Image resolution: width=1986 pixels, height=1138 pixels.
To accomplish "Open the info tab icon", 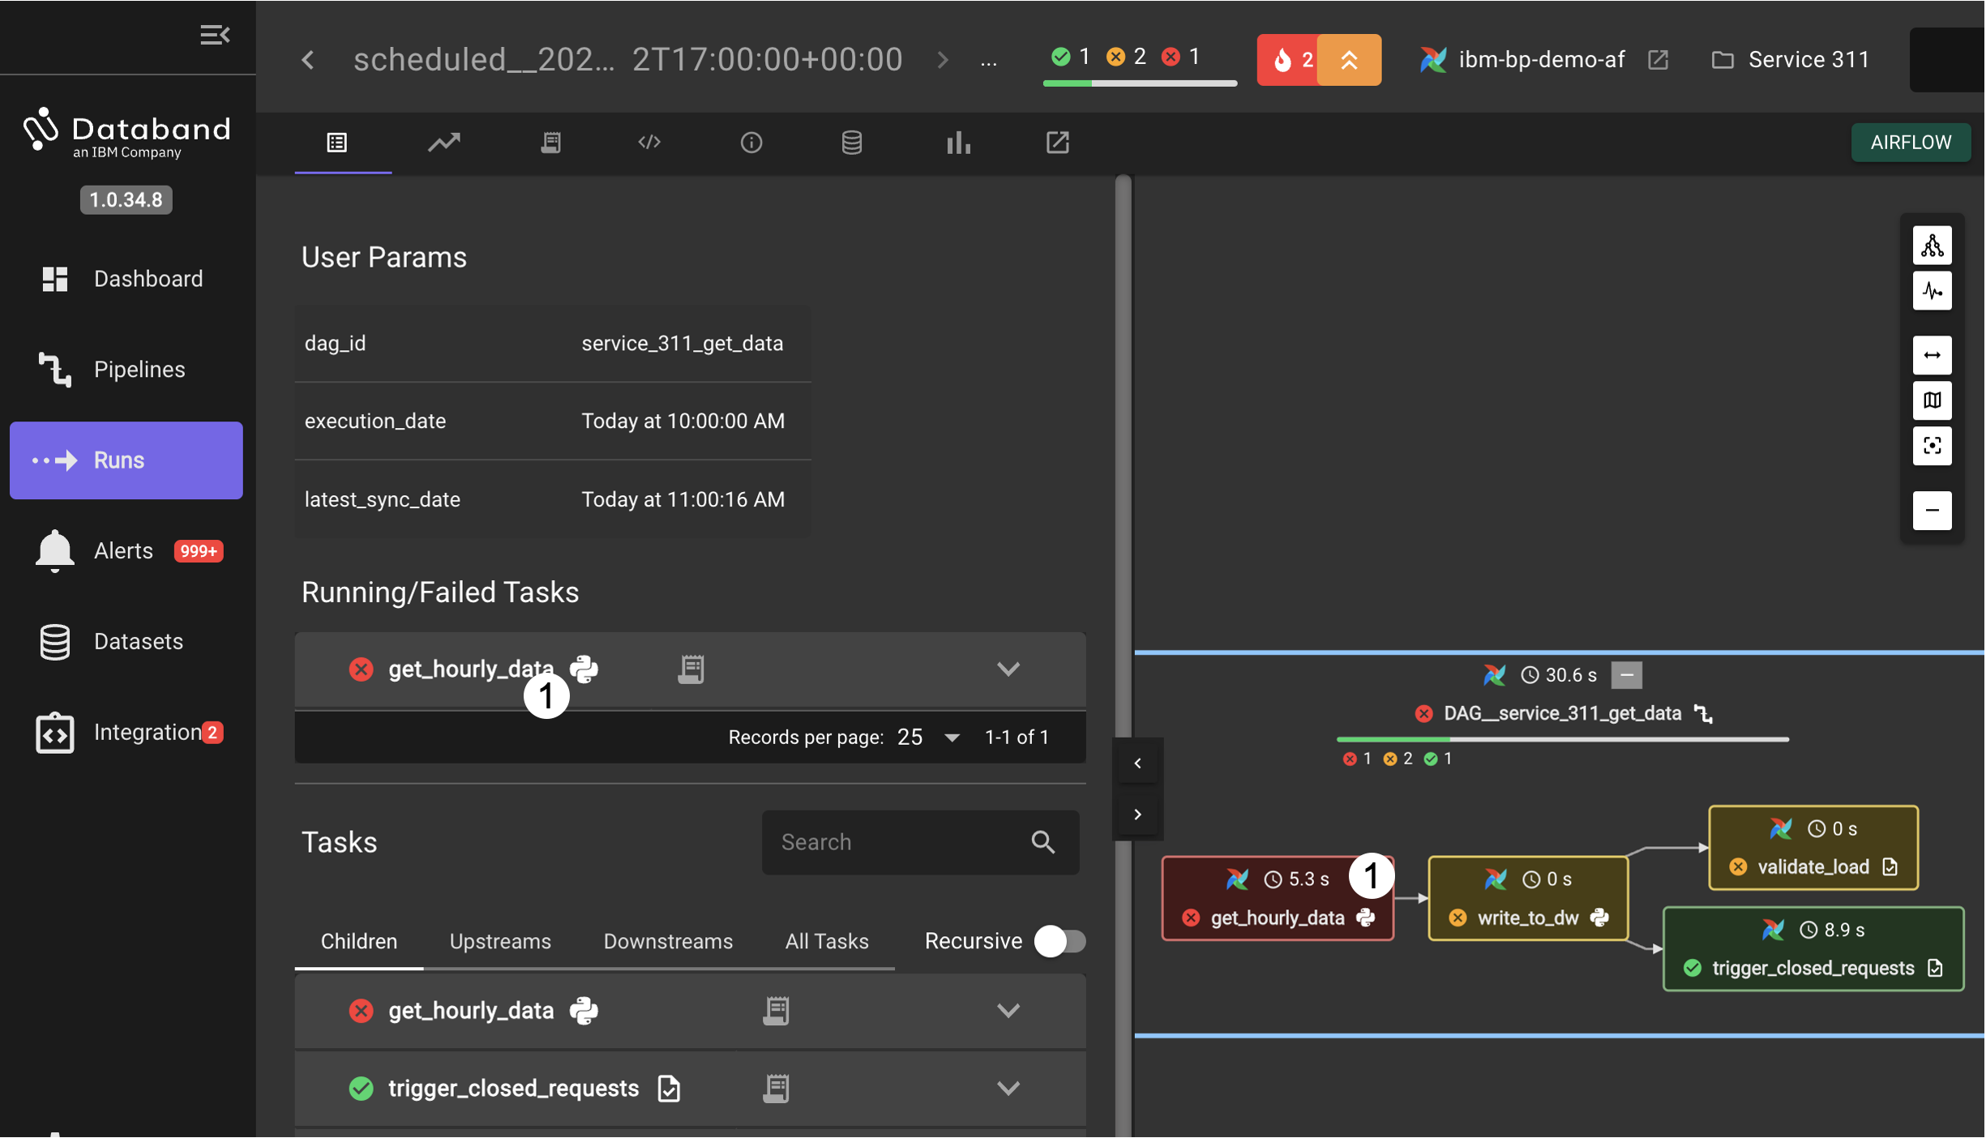I will pos(751,143).
